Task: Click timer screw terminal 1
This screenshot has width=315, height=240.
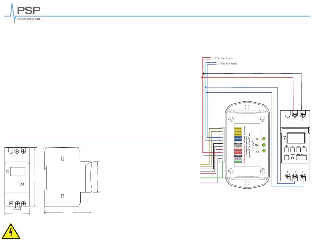Action: click(295, 115)
